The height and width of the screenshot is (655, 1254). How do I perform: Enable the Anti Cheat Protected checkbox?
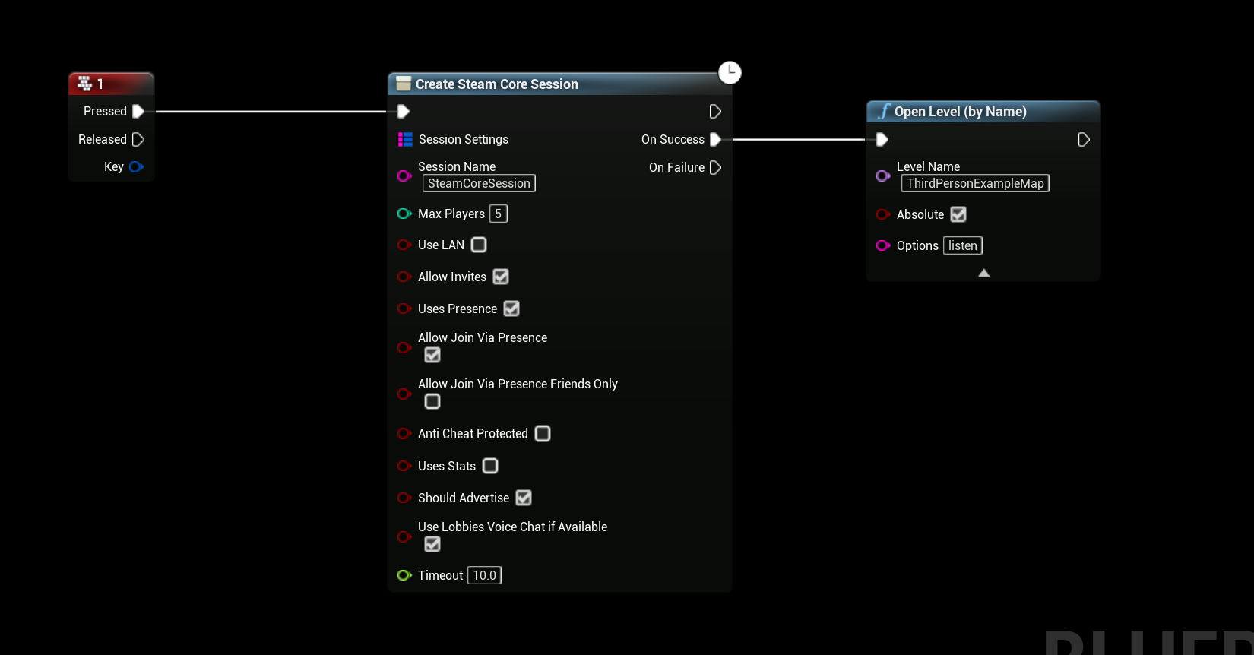(543, 434)
